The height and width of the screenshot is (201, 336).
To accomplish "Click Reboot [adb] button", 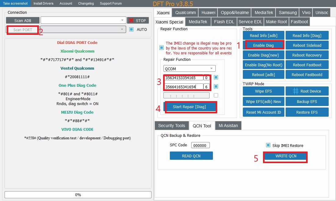I will pos(263,75).
